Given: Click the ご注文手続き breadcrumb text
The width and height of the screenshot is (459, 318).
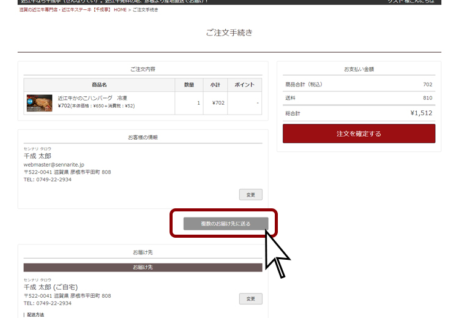Looking at the screenshot, I should tap(145, 10).
